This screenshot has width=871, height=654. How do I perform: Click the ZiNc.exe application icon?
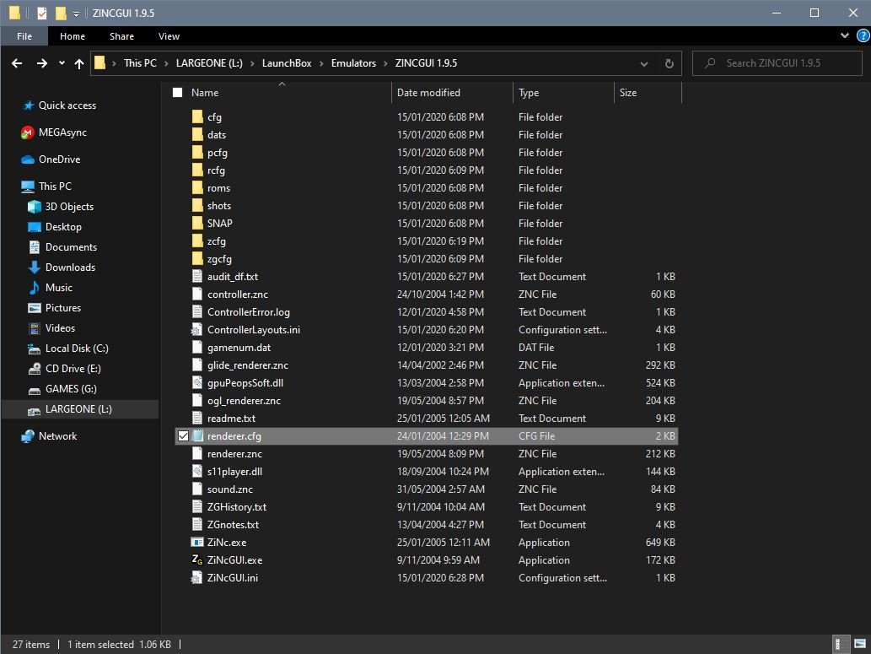(x=197, y=543)
